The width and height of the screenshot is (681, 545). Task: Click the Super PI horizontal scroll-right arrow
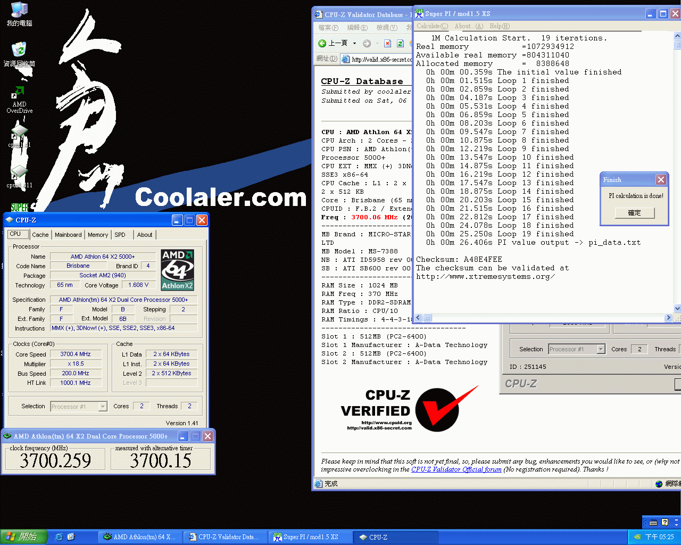[669, 318]
